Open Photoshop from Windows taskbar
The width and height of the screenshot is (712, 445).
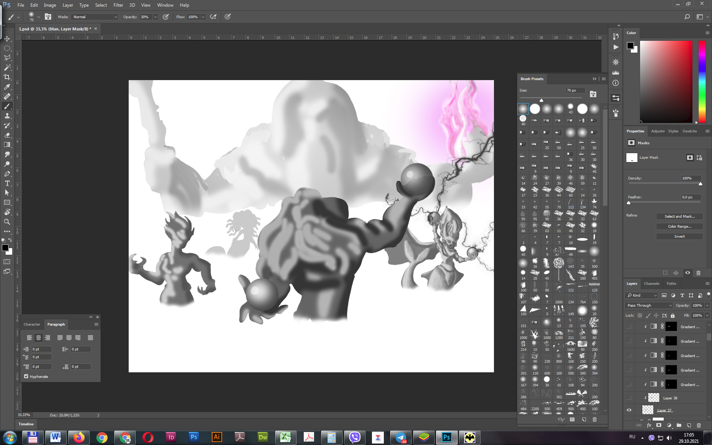click(446, 437)
